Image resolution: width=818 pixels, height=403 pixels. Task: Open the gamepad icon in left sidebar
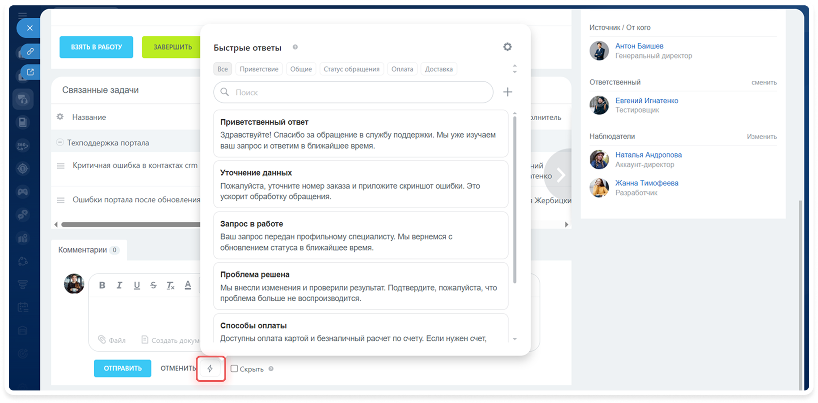[x=23, y=192]
